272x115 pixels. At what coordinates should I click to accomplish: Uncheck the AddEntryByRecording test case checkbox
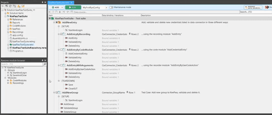point(61,34)
